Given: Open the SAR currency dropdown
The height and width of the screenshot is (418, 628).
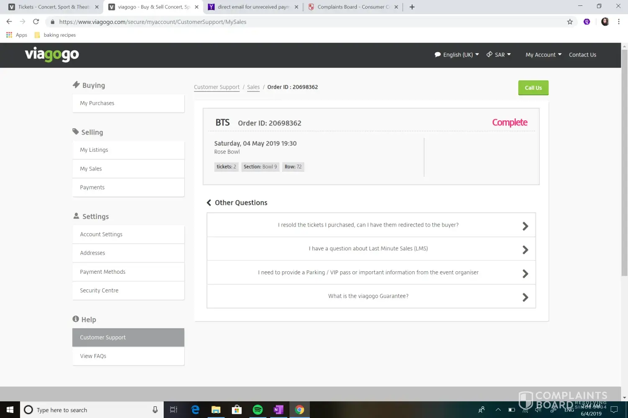Looking at the screenshot, I should (499, 55).
